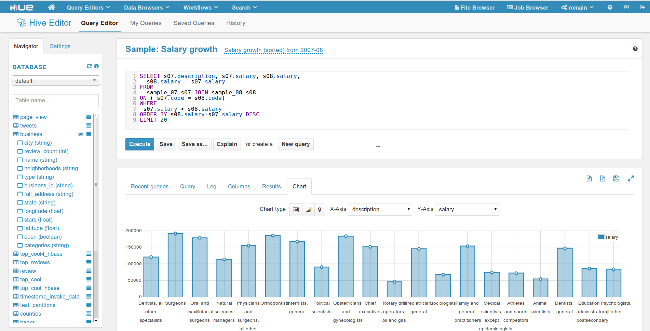Open the list icon beside tweets table
Image resolution: width=650 pixels, height=331 pixels.
coord(89,125)
